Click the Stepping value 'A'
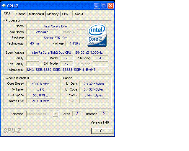Screen dimensions: 189x151 click(100, 58)
